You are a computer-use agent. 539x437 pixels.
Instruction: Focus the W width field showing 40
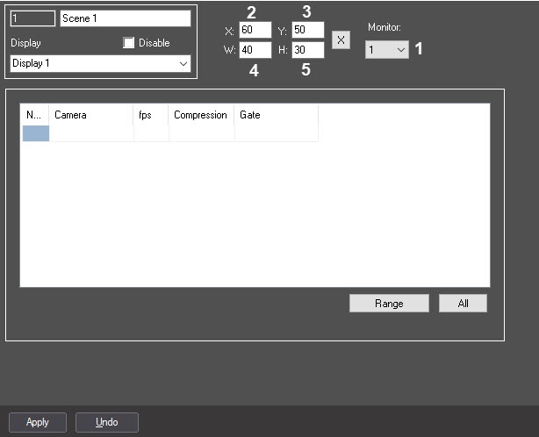click(x=255, y=50)
